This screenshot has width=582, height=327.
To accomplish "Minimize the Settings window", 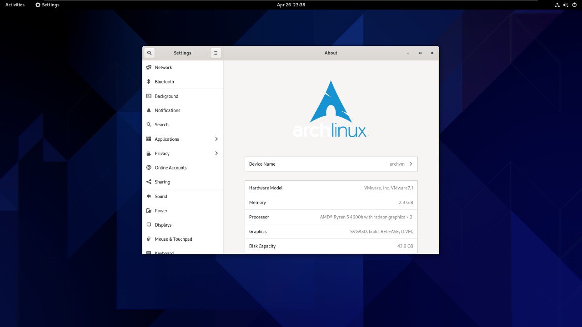I will click(408, 53).
